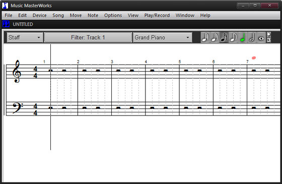Viewport: 282px width, 184px height.
Task: Open the Staff view dropdown
Action: tap(25, 37)
